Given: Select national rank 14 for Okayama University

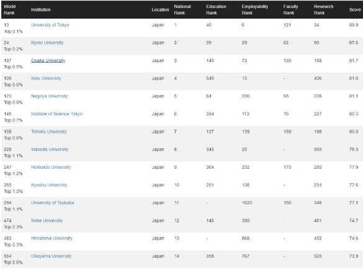Looking at the screenshot, I should pos(177,256).
